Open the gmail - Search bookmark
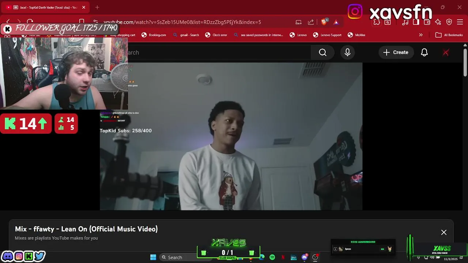The width and height of the screenshot is (468, 263). [186, 35]
